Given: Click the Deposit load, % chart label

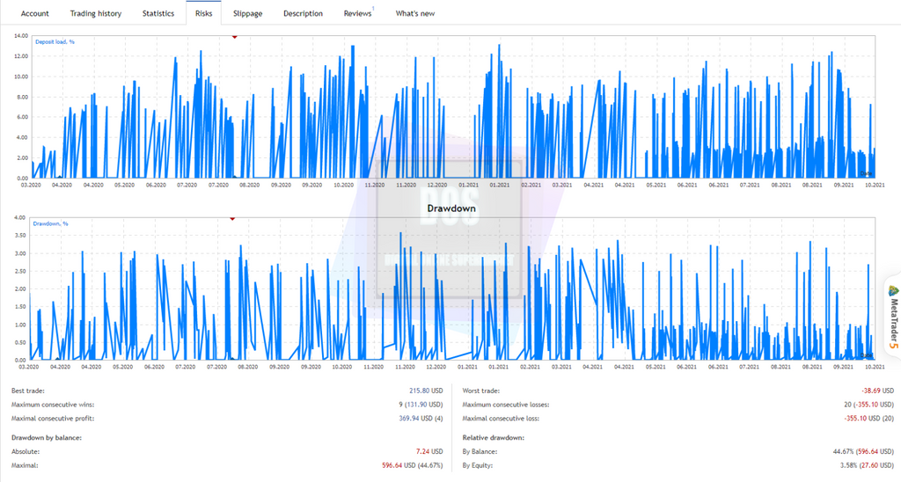Looking at the screenshot, I should (55, 42).
